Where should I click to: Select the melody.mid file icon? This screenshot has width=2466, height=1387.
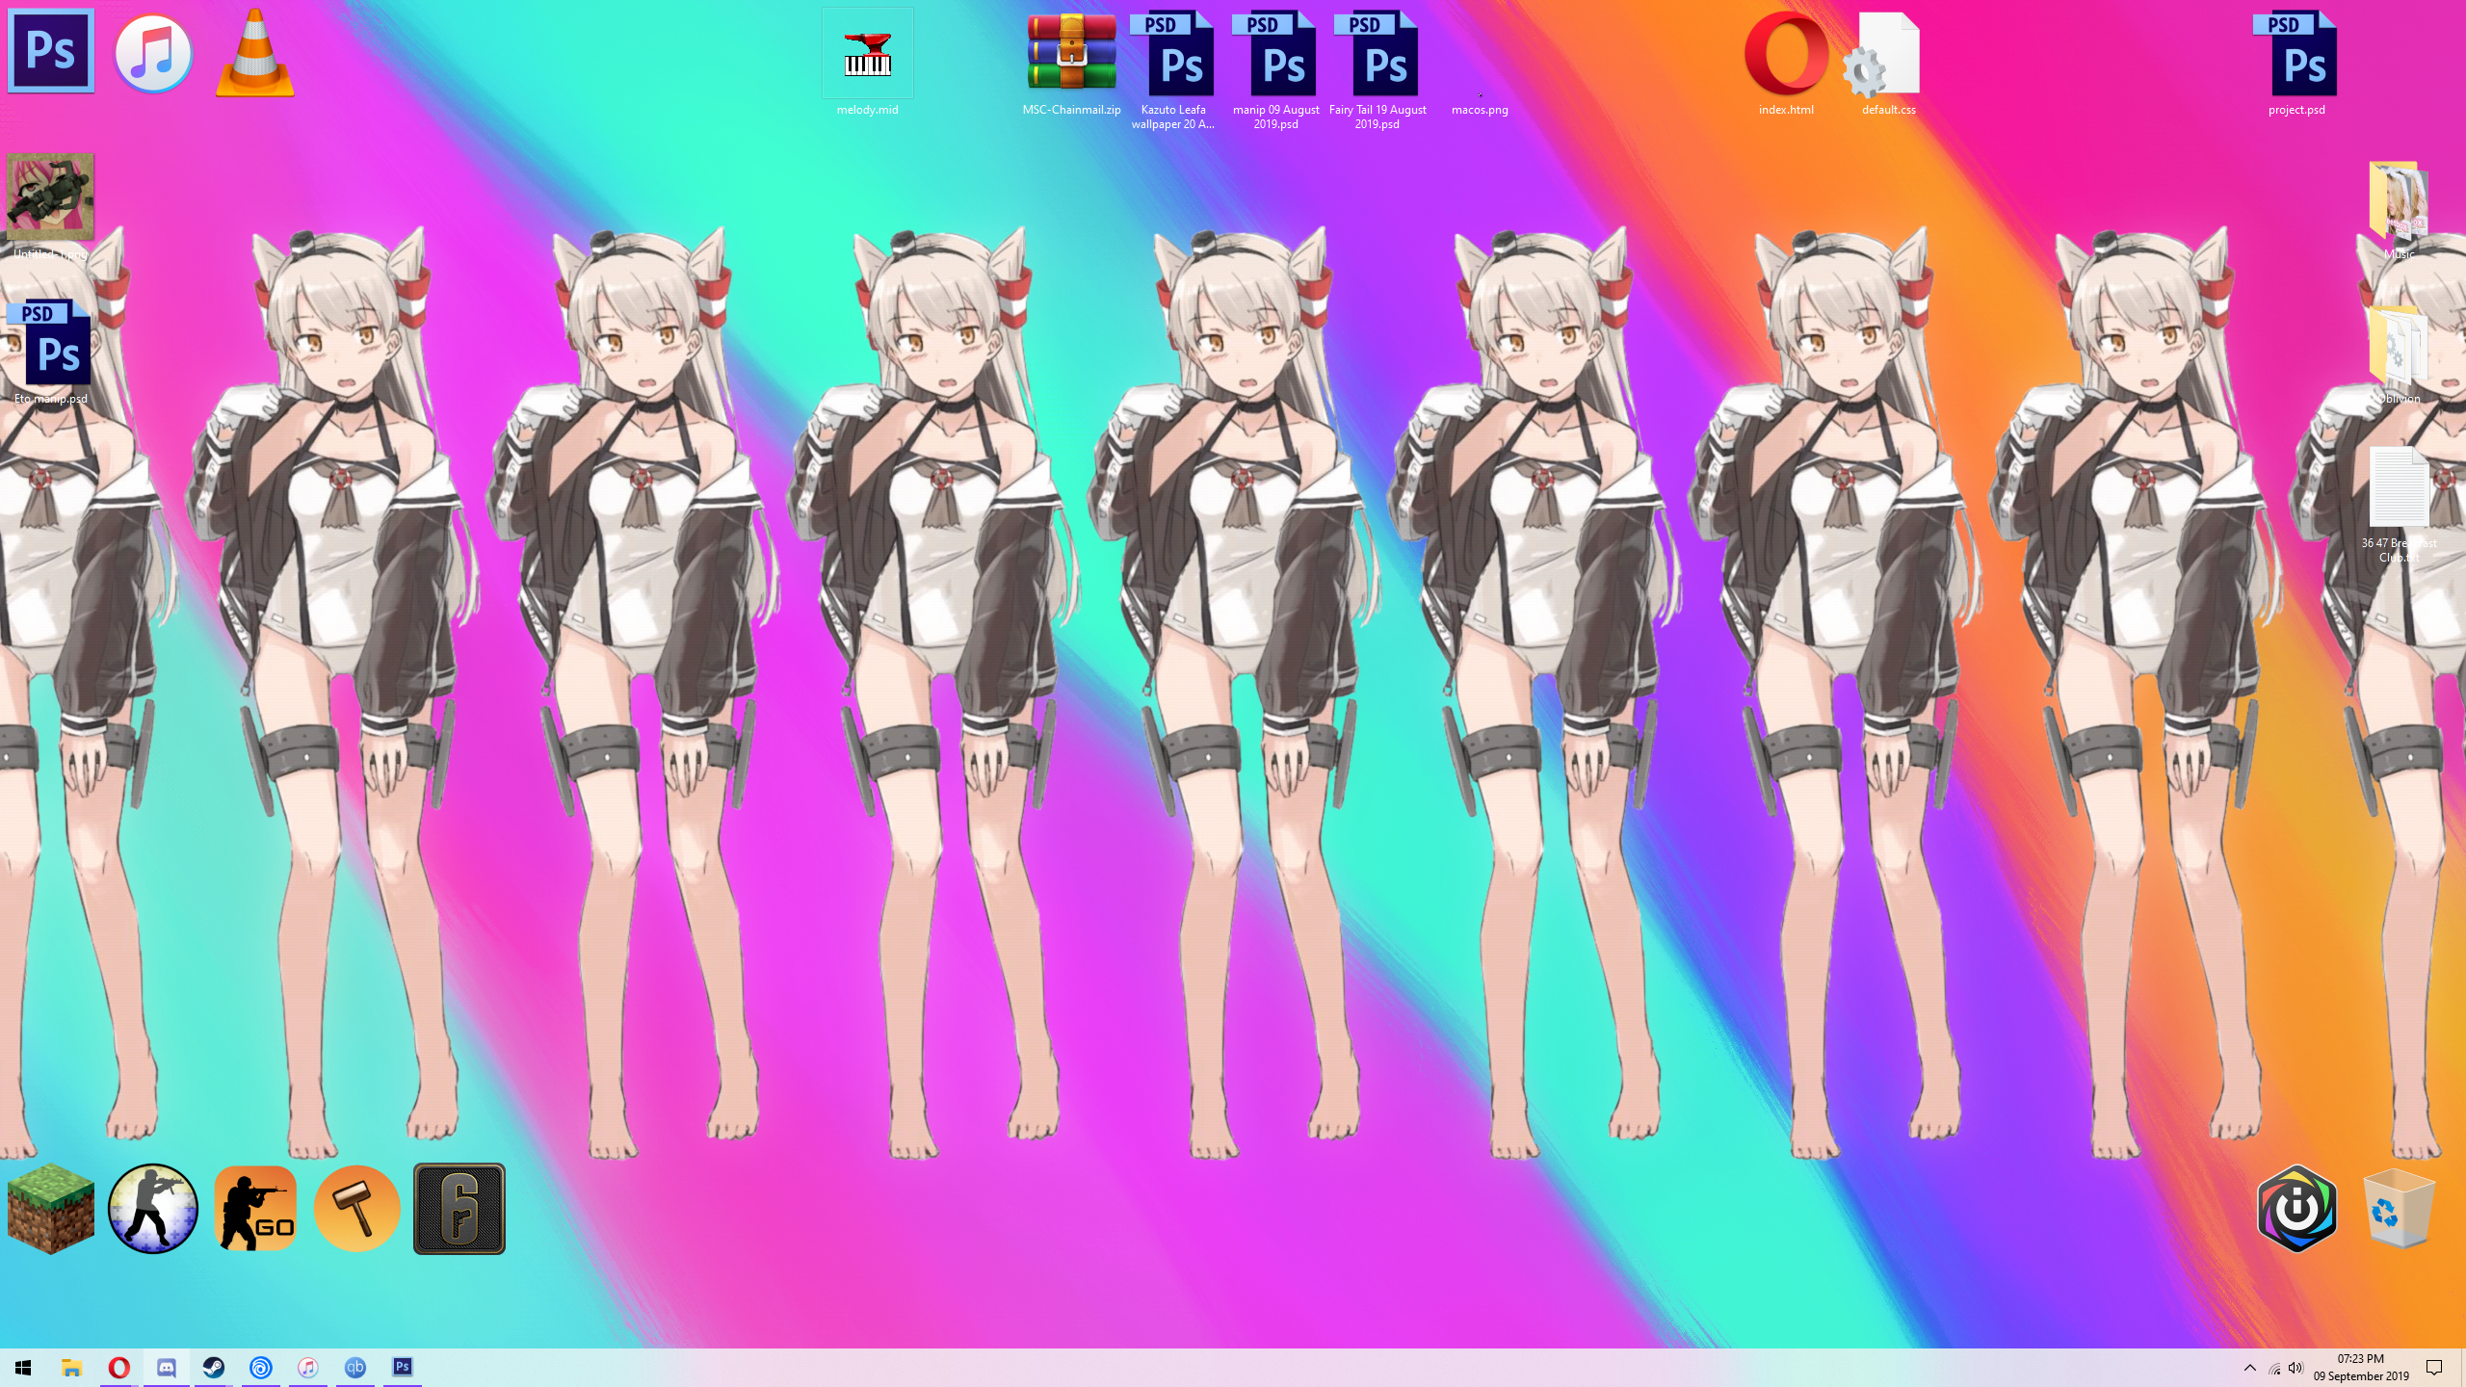867,56
